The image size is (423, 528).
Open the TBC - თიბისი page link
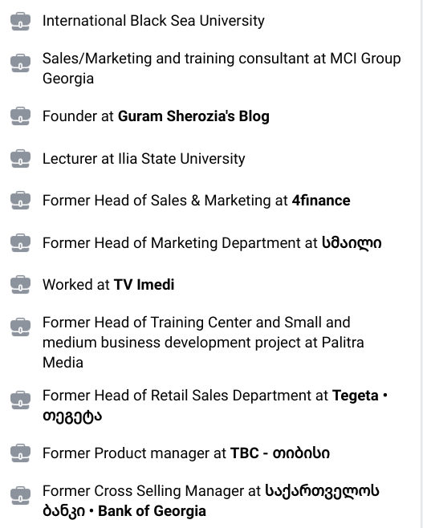[280, 453]
